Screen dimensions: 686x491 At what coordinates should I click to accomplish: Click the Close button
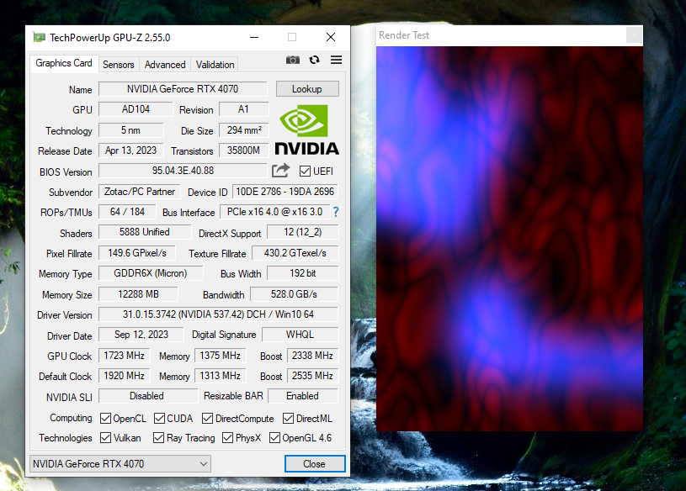click(x=315, y=463)
